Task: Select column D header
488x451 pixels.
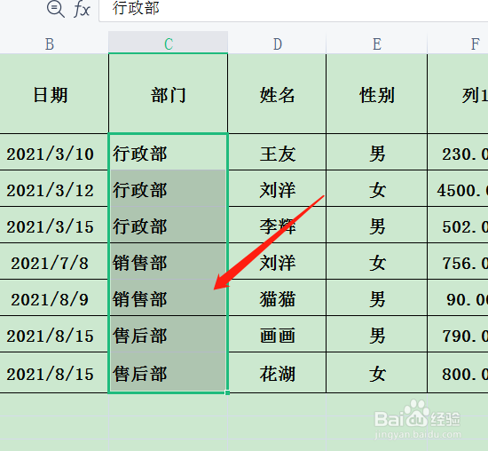Action: pos(277,44)
